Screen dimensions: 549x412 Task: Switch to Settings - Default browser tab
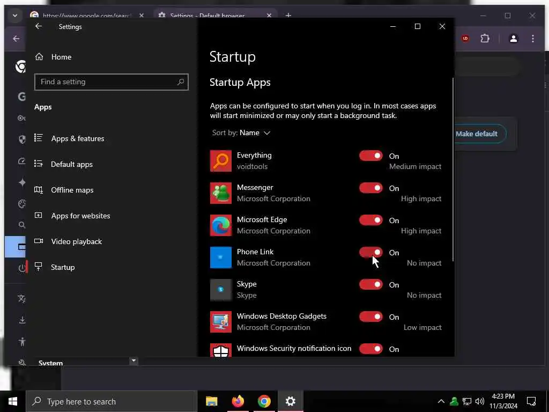[x=207, y=16]
